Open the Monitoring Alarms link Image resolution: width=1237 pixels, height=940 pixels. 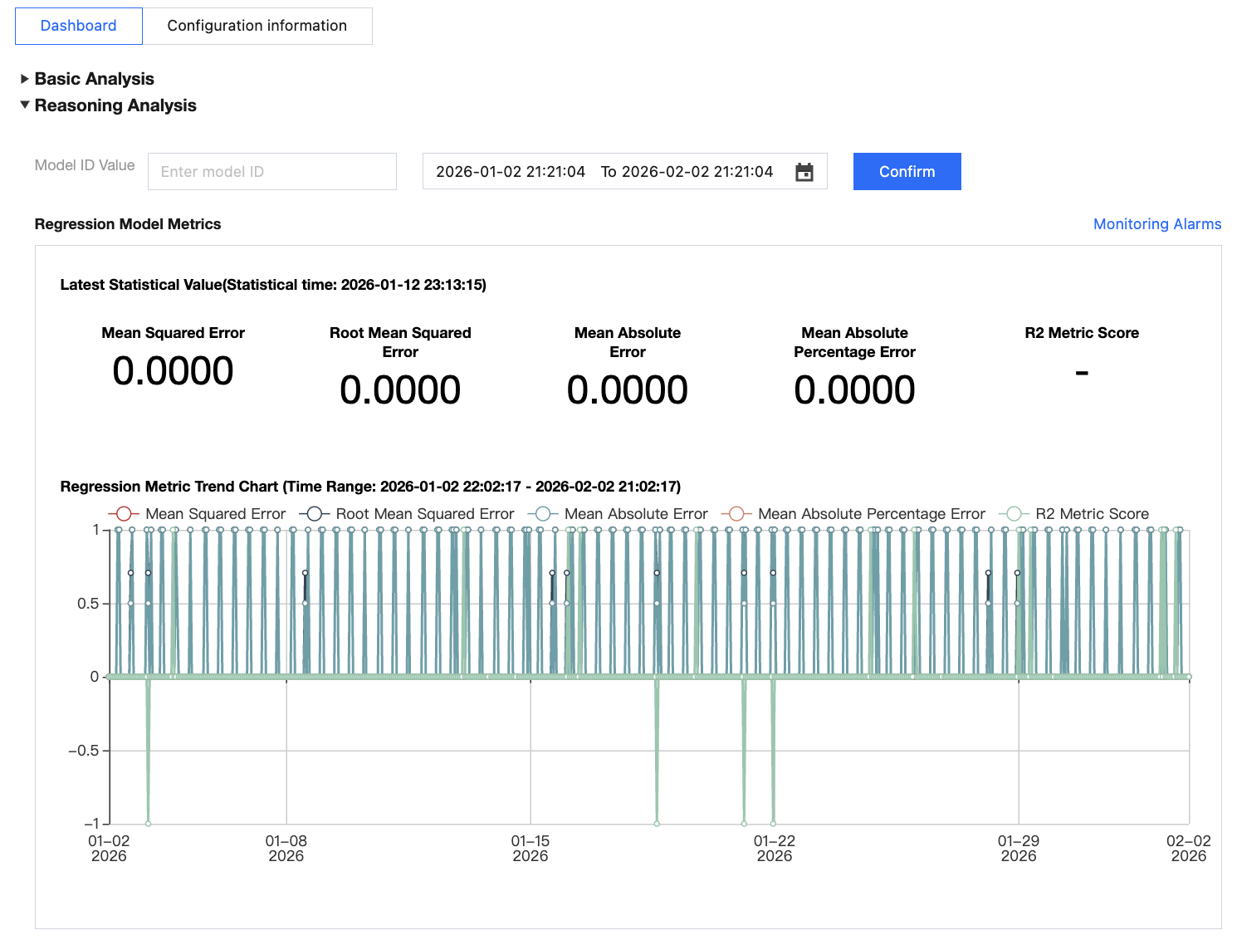click(x=1156, y=224)
